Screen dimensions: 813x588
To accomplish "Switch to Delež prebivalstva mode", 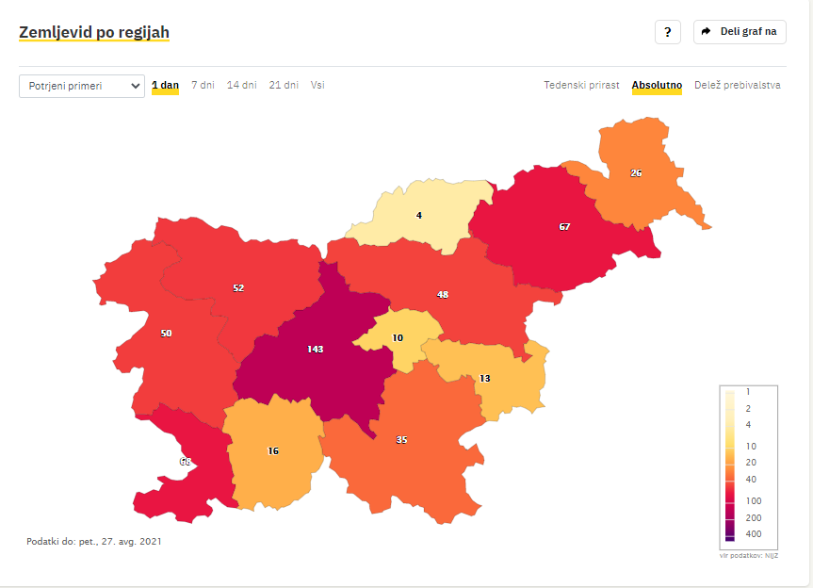I will 738,85.
